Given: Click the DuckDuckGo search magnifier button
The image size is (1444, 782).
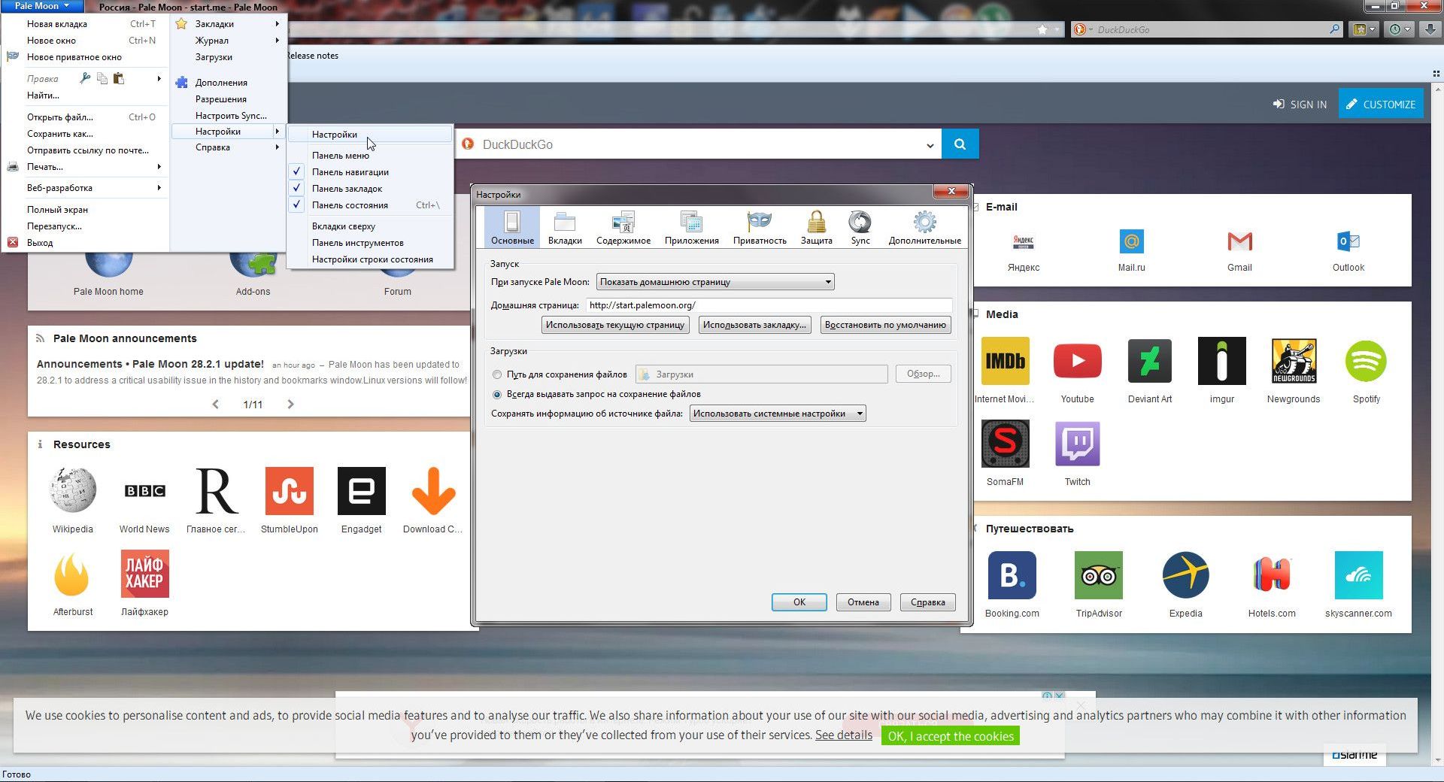Looking at the screenshot, I should [x=960, y=144].
